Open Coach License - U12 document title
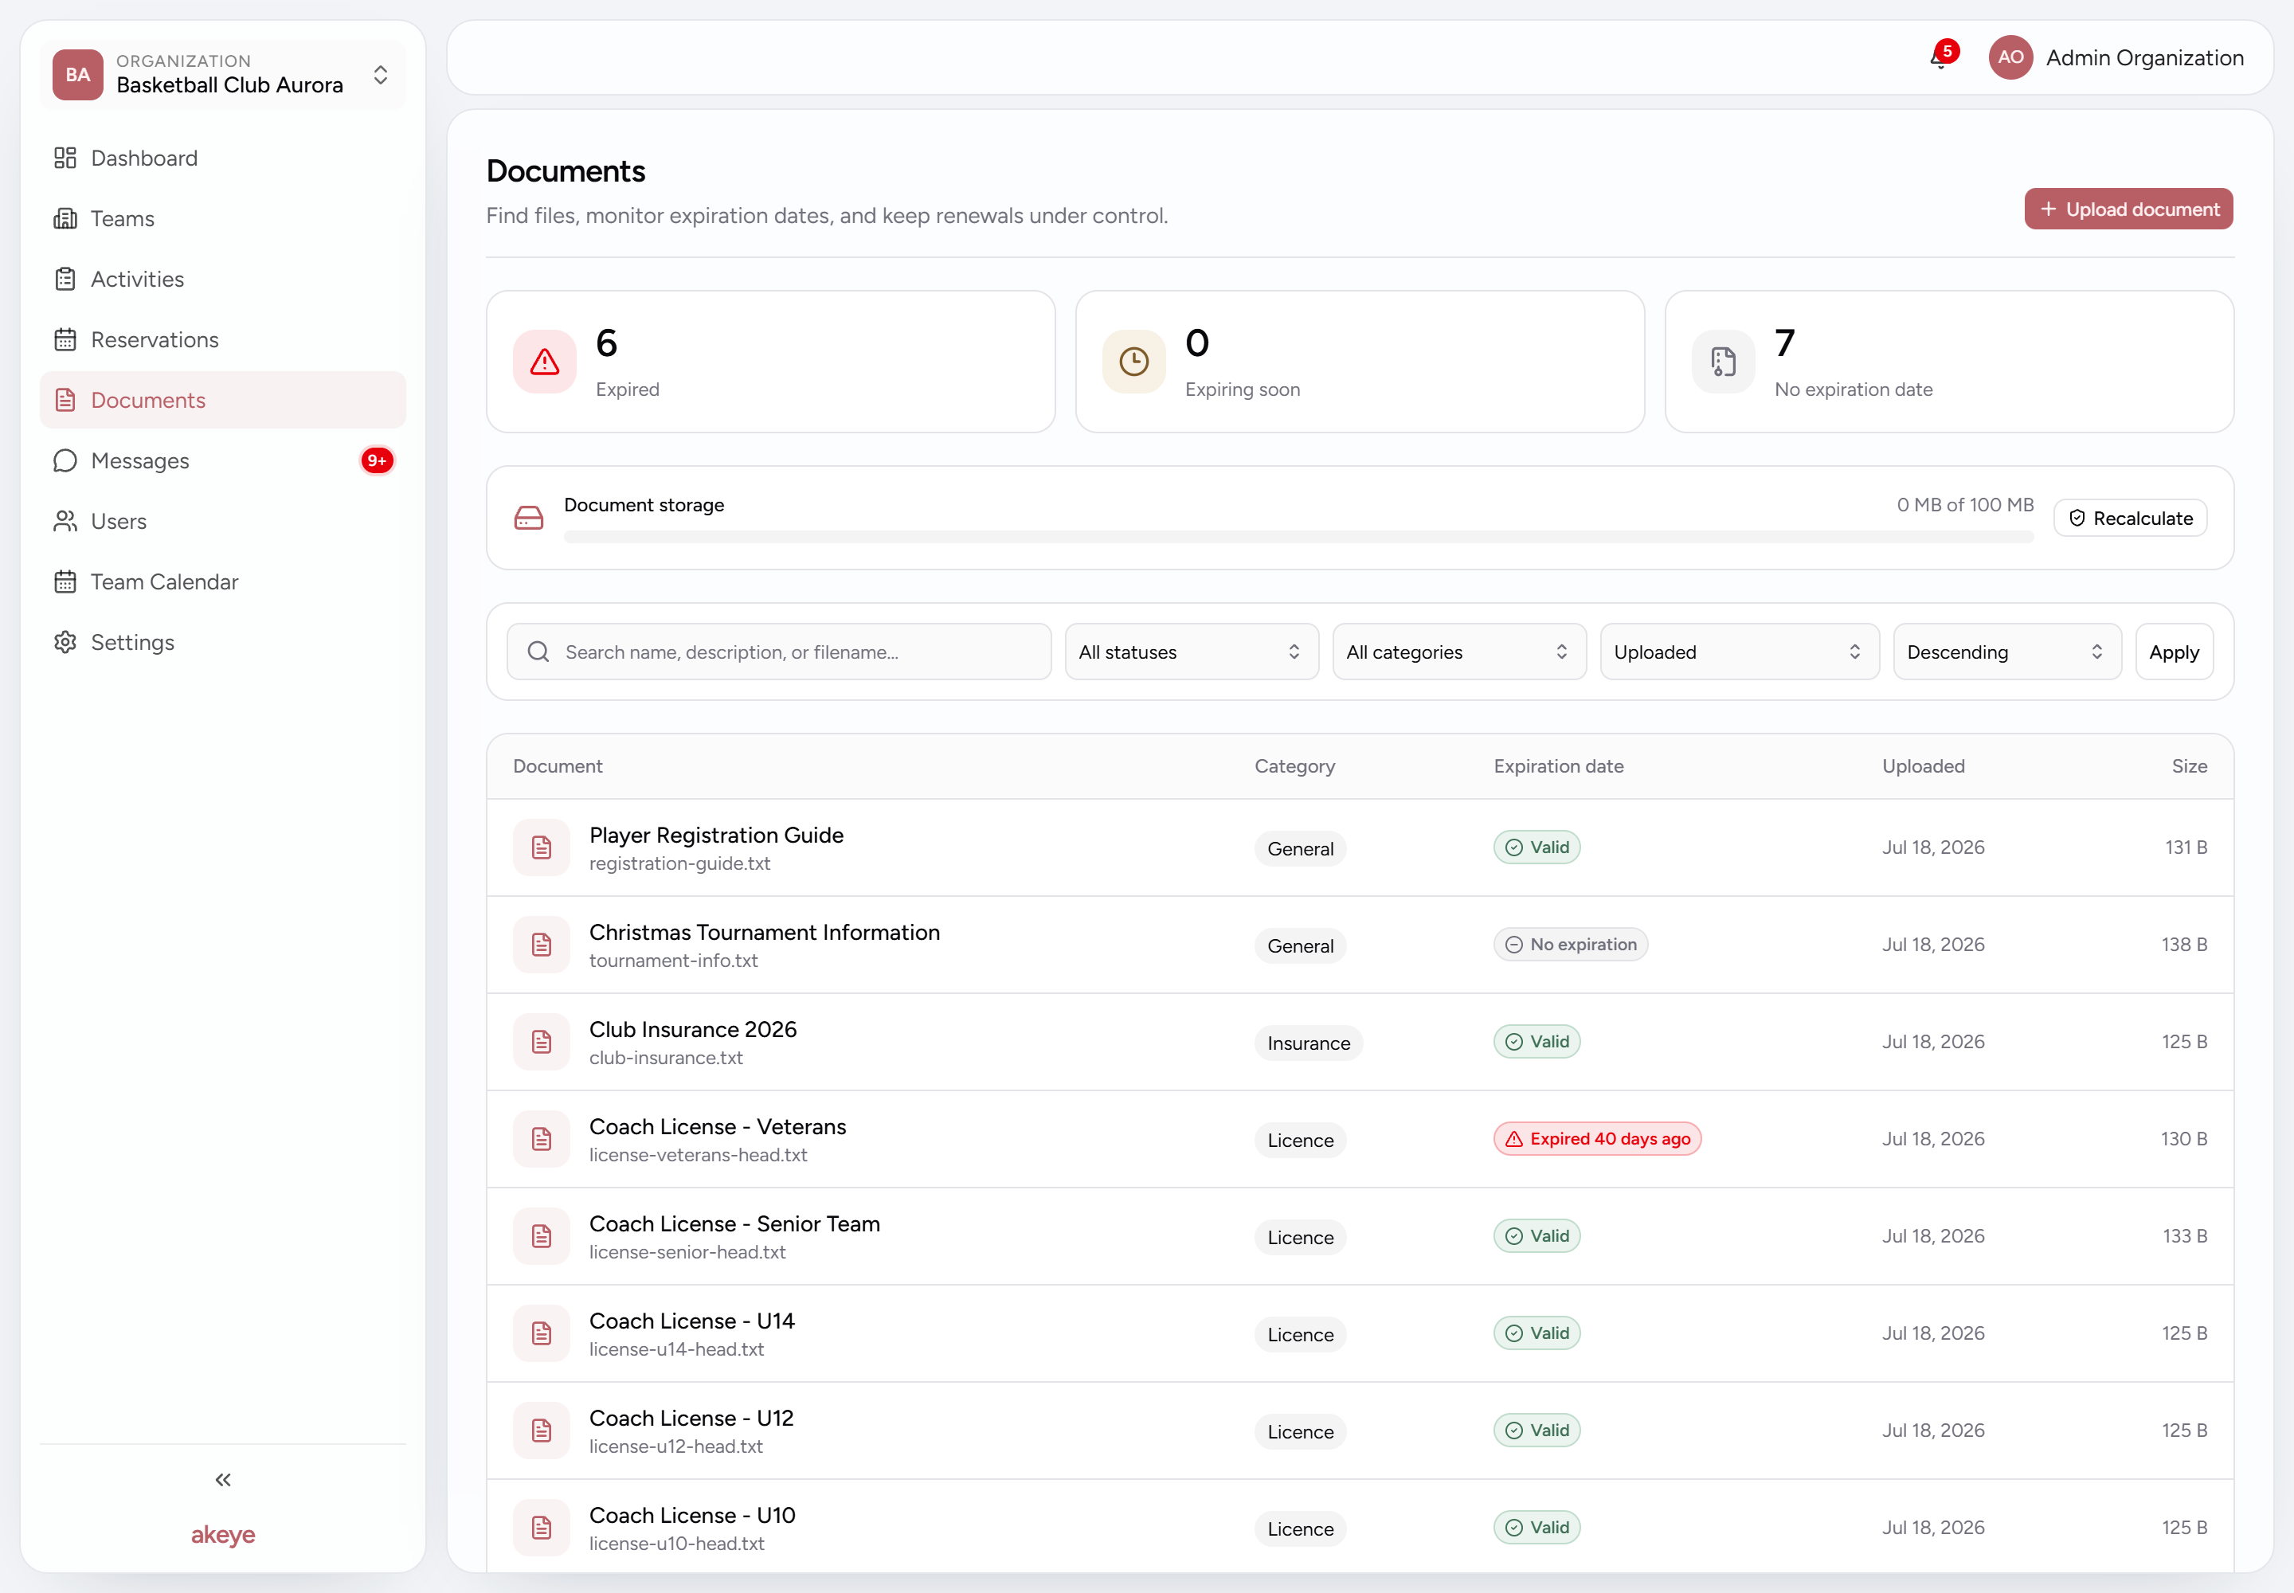This screenshot has height=1593, width=2294. pos(691,1419)
